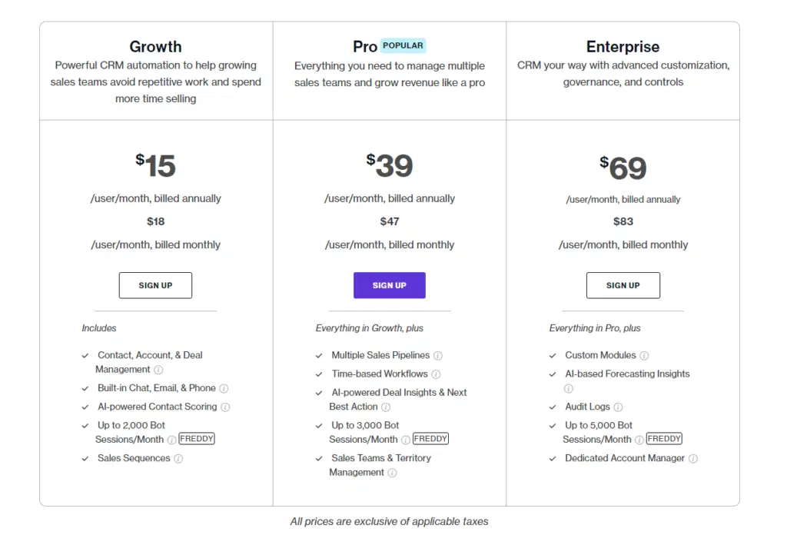
Task: Sign up for the Enterprise plan
Action: click(x=623, y=285)
